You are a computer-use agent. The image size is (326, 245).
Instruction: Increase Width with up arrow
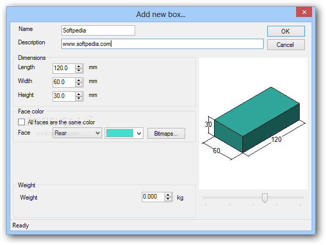coord(79,80)
